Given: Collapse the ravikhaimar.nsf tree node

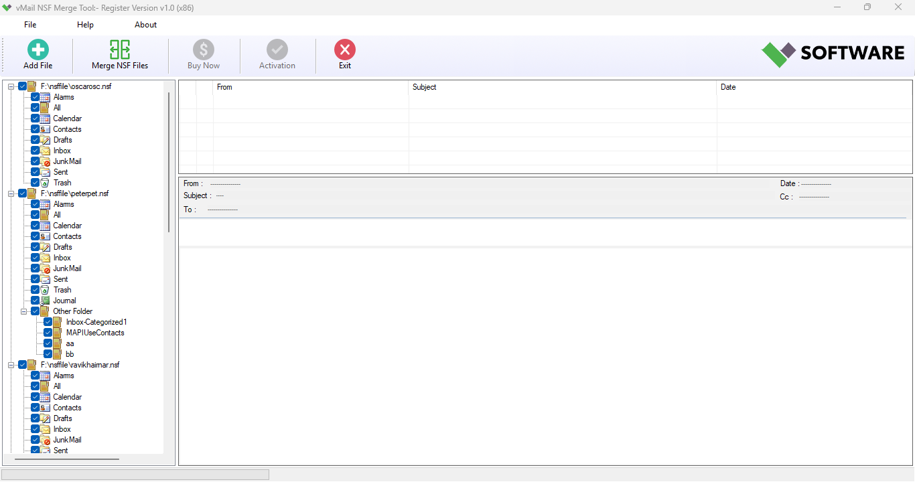Looking at the screenshot, I should coord(11,365).
